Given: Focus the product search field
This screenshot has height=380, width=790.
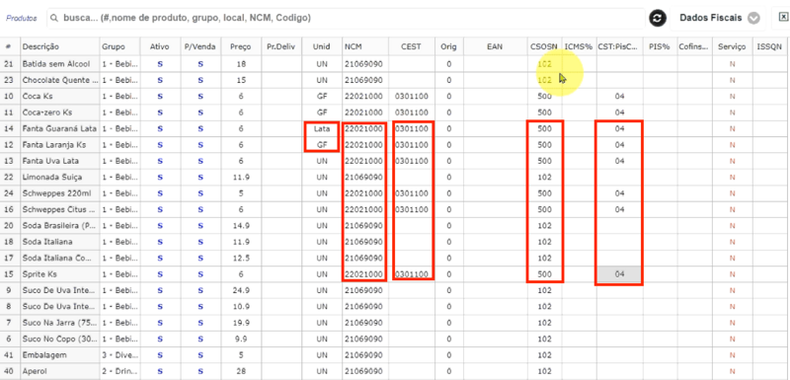Looking at the screenshot, I should 346,18.
